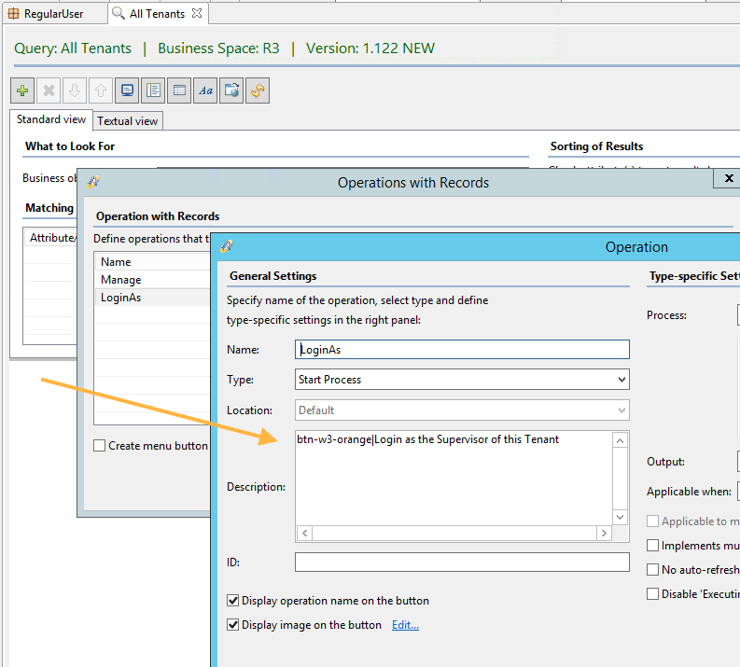Click right arrow of Description horizontal scrollbar

pos(604,533)
